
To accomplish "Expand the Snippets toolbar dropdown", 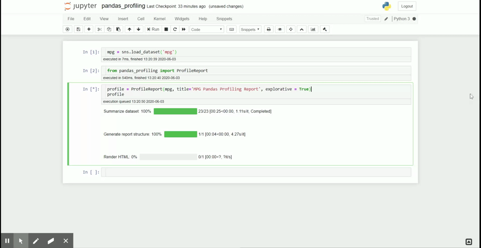I will 250,30.
